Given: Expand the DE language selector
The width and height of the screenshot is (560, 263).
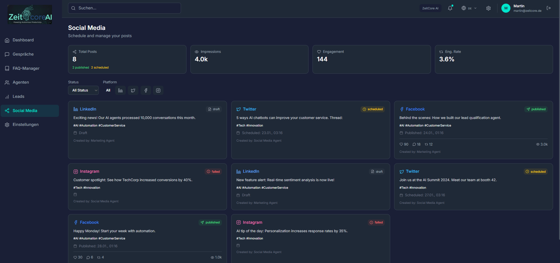Looking at the screenshot, I should (469, 8).
